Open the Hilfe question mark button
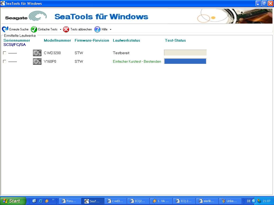This screenshot has width=274, height=205. pos(97,29)
